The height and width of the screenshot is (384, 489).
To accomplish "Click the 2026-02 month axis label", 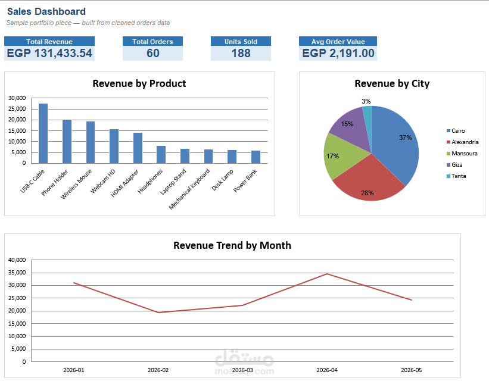I will click(x=158, y=370).
